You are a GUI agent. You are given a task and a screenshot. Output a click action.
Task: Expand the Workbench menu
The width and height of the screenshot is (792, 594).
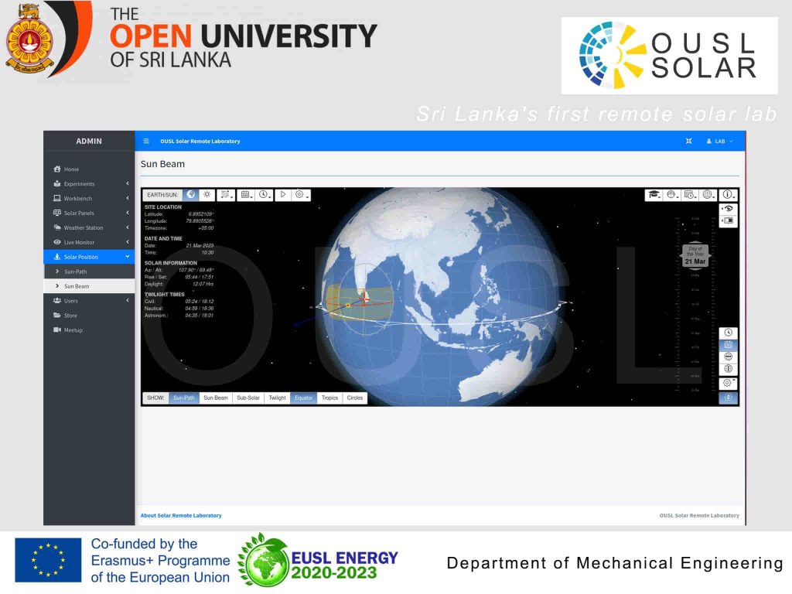tap(89, 199)
